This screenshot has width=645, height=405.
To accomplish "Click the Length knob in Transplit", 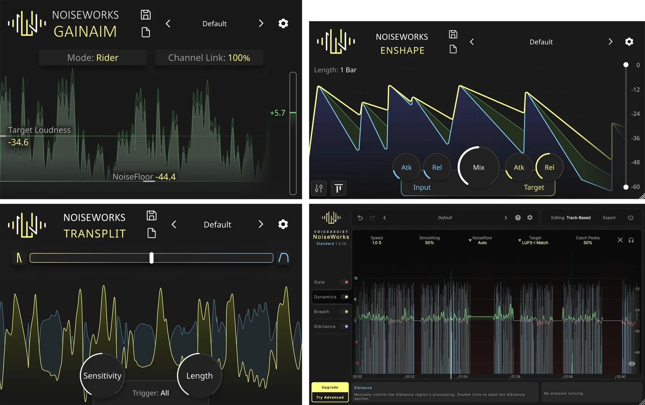I will [199, 376].
